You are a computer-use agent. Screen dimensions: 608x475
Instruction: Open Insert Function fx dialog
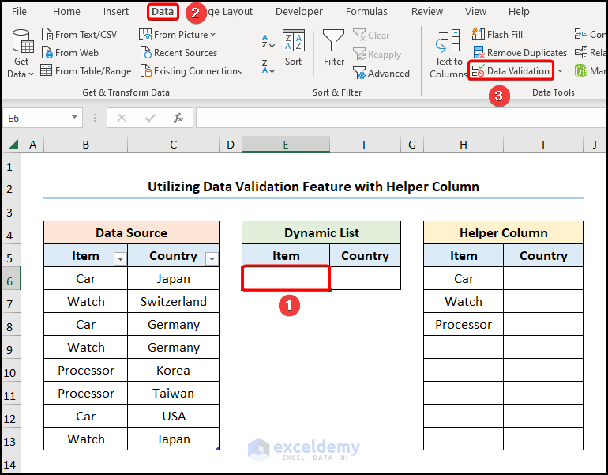(178, 118)
